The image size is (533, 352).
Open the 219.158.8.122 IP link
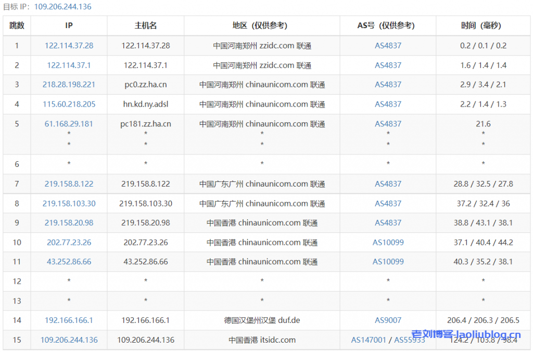tap(69, 184)
